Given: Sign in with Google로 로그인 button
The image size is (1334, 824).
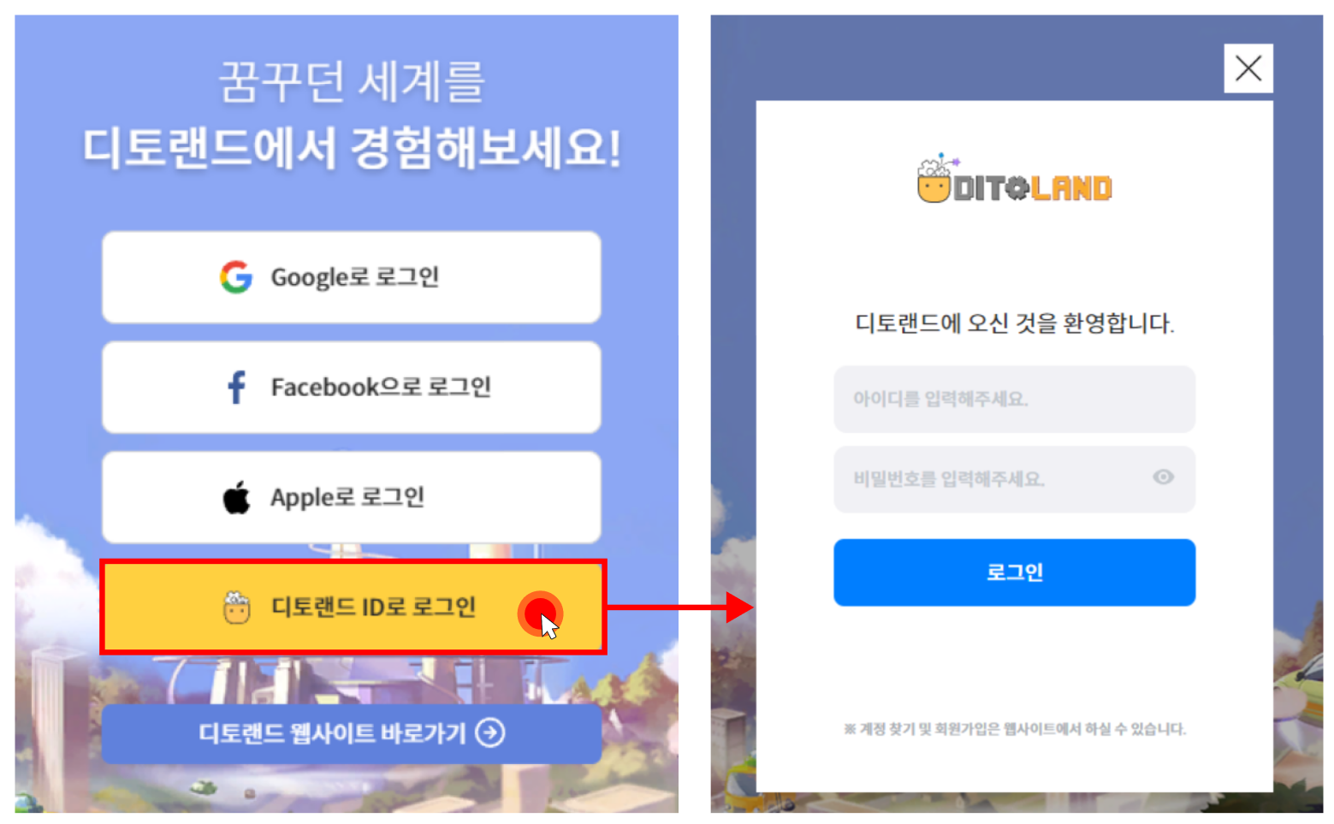Looking at the screenshot, I should click(352, 277).
